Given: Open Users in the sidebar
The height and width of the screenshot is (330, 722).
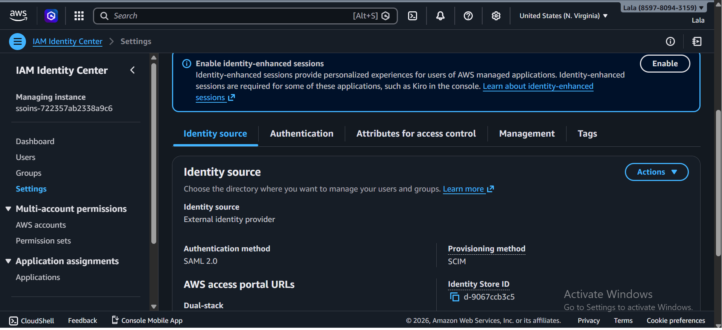Looking at the screenshot, I should 26,157.
